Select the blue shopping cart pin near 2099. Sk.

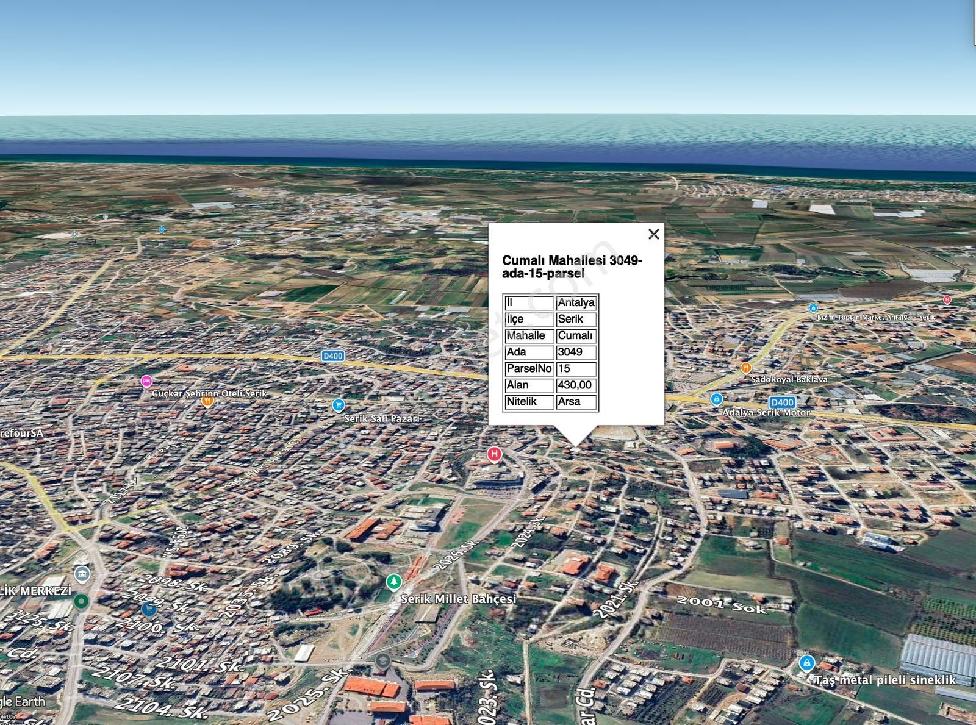[148, 609]
